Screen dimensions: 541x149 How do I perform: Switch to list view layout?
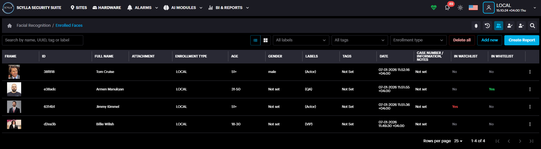255,40
